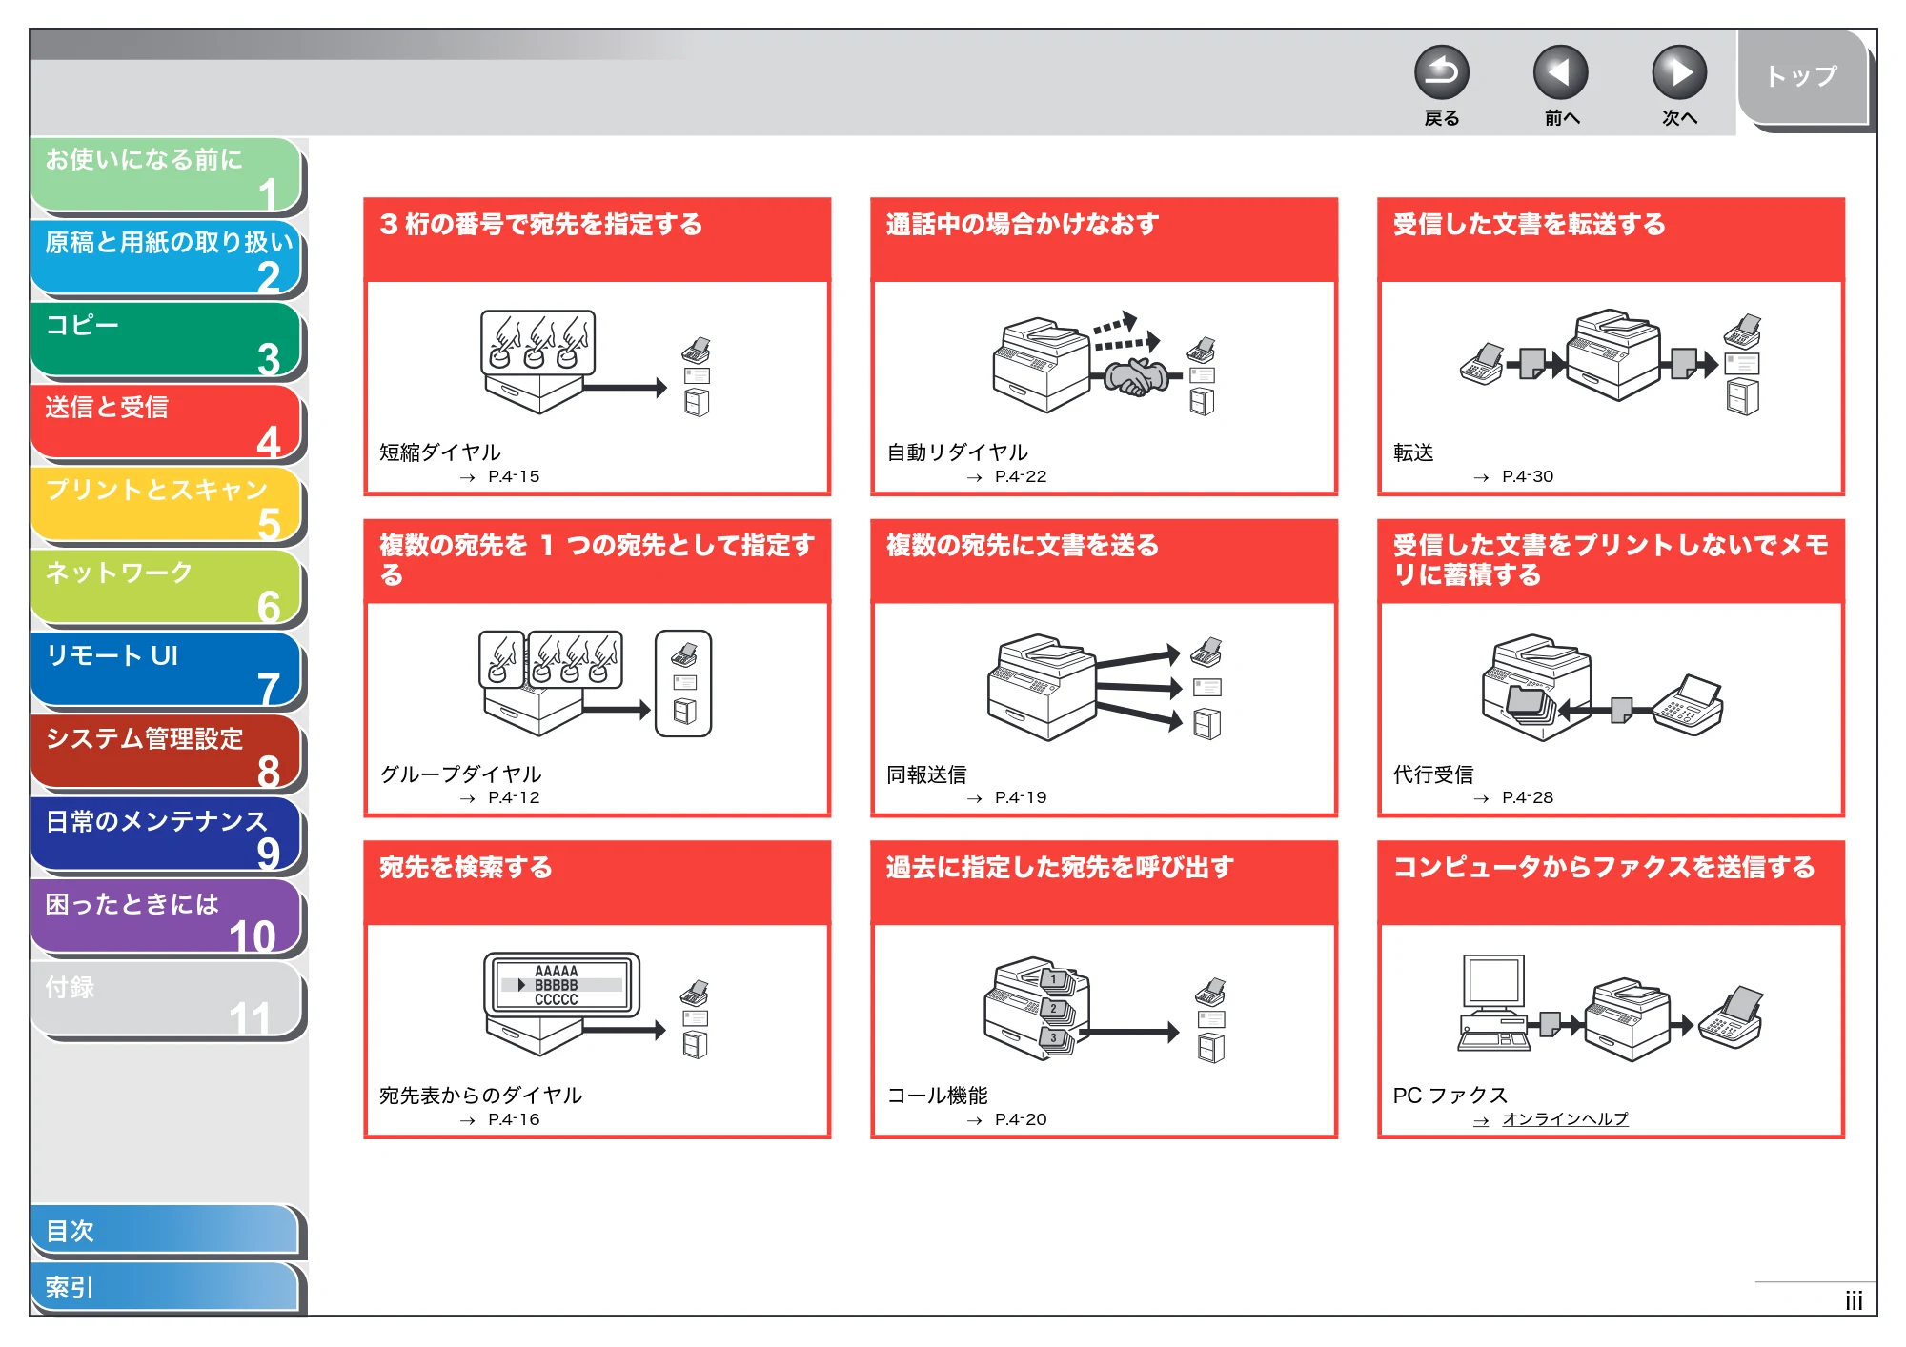Click heading 通話中の場合かけなおす
The width and height of the screenshot is (1906, 1347).
coord(1023,225)
